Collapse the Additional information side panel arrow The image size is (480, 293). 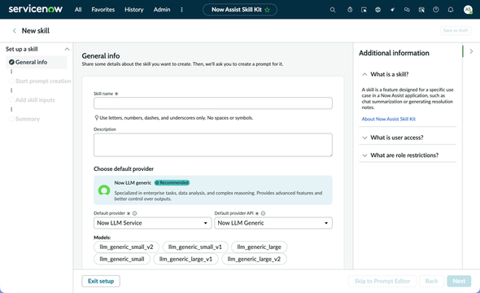471,51
